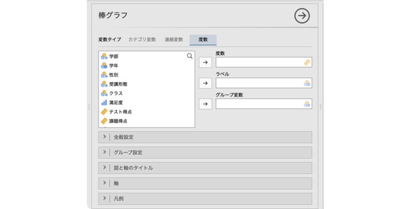
Task: Select the テスト得点 ruler icon
Action: tap(104, 112)
